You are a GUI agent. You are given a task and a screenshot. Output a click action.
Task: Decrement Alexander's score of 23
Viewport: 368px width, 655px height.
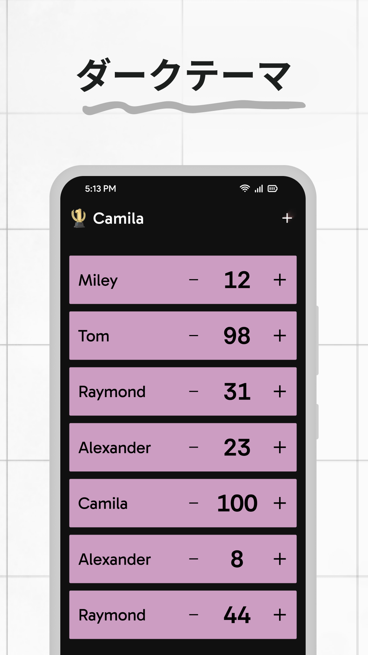pyautogui.click(x=194, y=447)
